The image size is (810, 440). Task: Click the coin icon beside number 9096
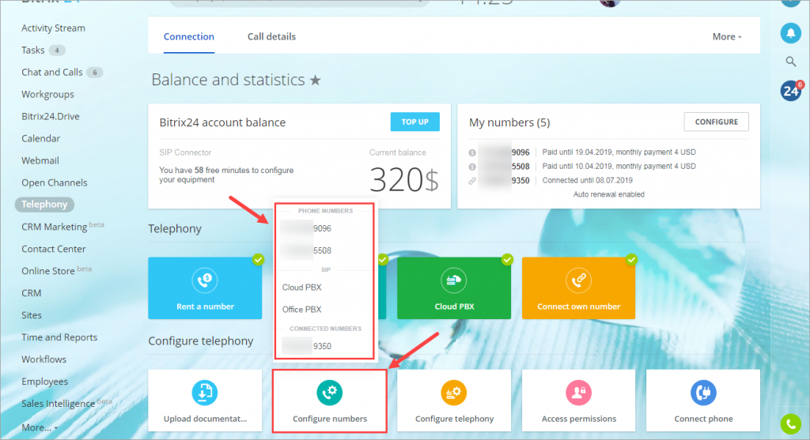click(x=472, y=152)
